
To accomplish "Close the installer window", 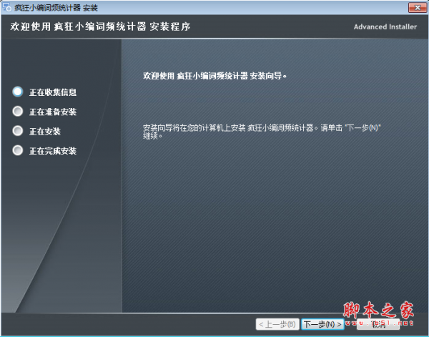I will tap(418, 8).
